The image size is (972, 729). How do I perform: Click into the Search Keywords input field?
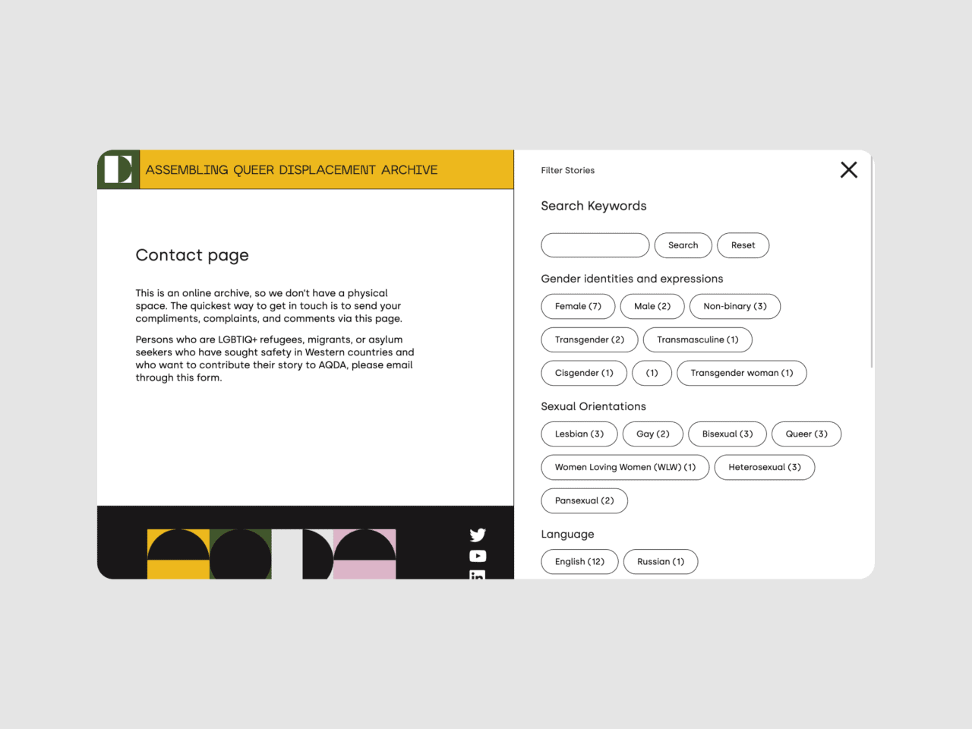tap(595, 245)
